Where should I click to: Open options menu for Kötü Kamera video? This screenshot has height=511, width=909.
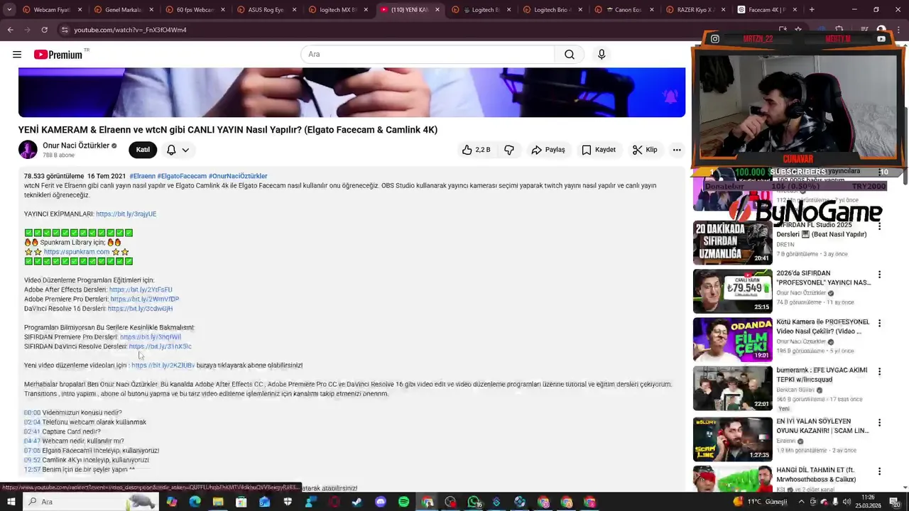[879, 323]
